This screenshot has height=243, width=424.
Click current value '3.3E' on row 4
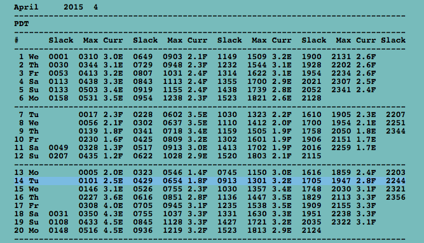click(x=113, y=81)
